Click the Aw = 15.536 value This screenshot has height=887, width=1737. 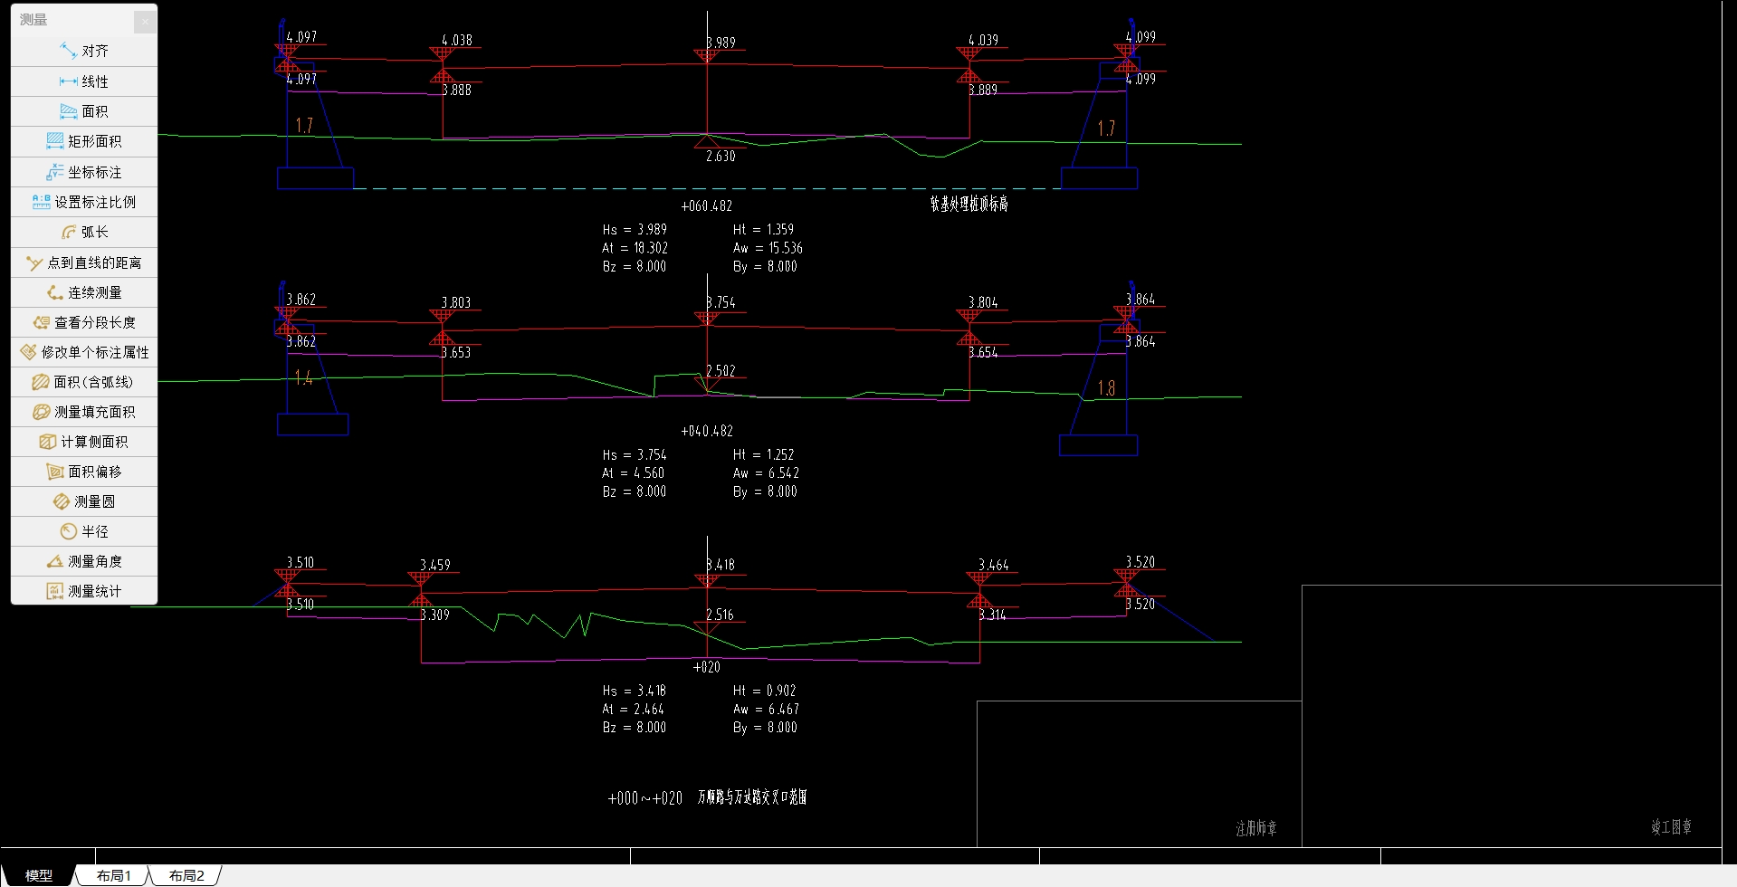[768, 247]
